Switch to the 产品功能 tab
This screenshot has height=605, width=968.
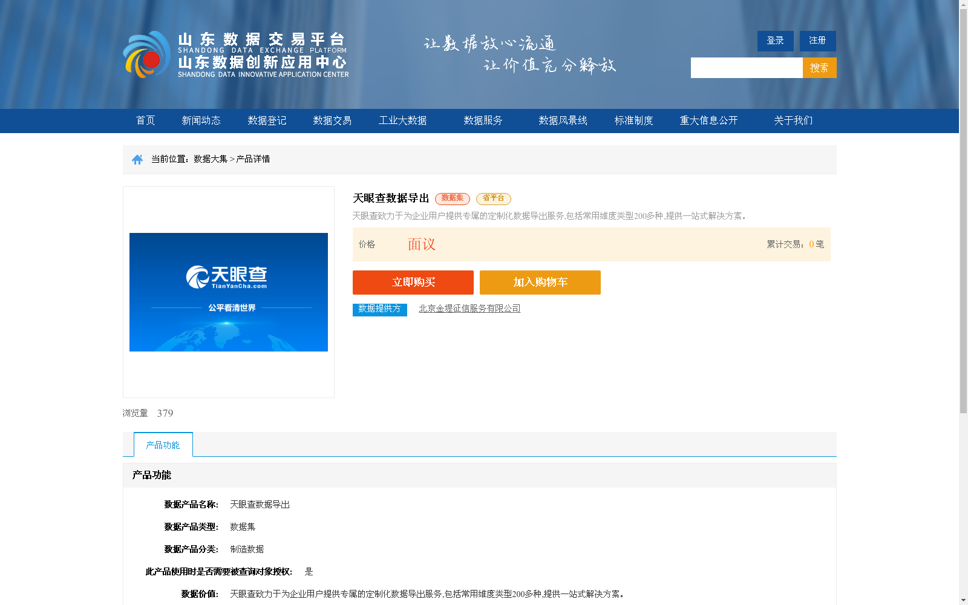point(162,444)
